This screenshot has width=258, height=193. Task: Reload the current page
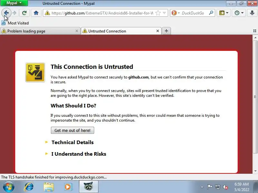25,13
